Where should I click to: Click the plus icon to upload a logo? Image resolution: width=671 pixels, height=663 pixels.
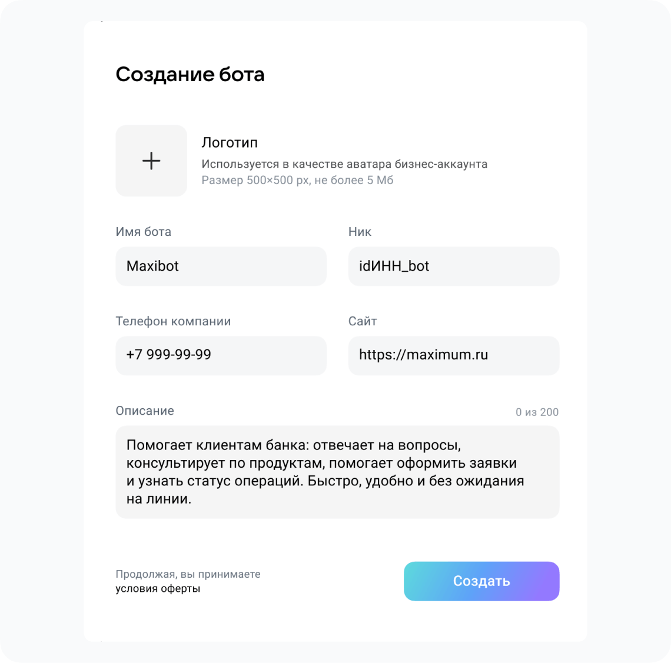click(x=151, y=160)
